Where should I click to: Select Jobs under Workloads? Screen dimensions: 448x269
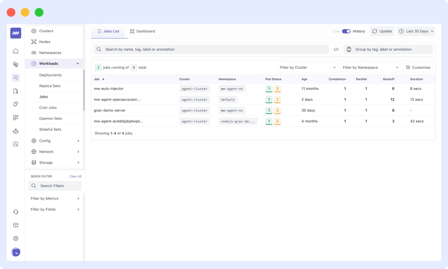tap(43, 97)
